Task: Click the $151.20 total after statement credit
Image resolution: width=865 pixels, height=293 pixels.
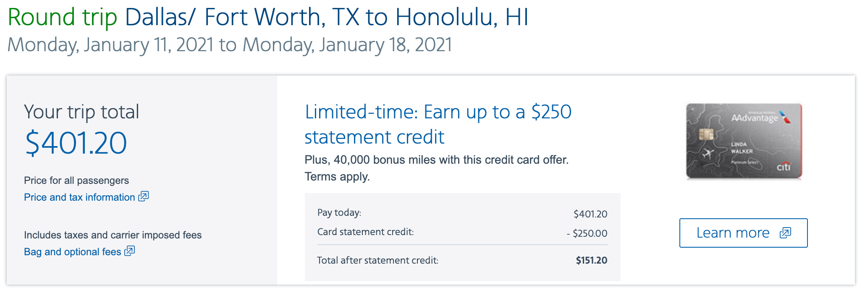Action: click(x=591, y=261)
